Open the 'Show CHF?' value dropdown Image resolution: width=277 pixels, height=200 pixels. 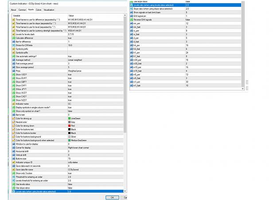[95, 86]
